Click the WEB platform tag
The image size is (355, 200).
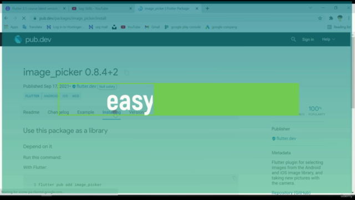pyautogui.click(x=75, y=96)
